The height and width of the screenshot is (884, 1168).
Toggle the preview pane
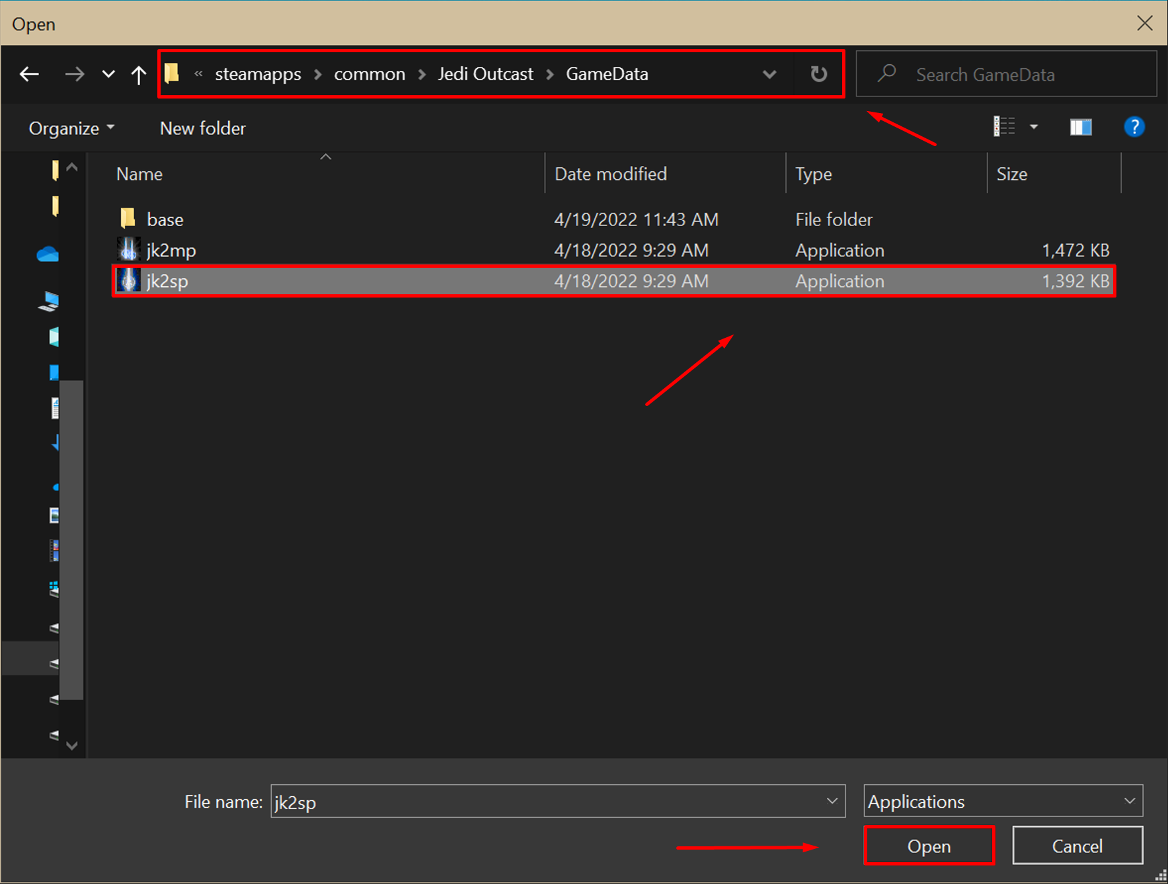pyautogui.click(x=1081, y=127)
